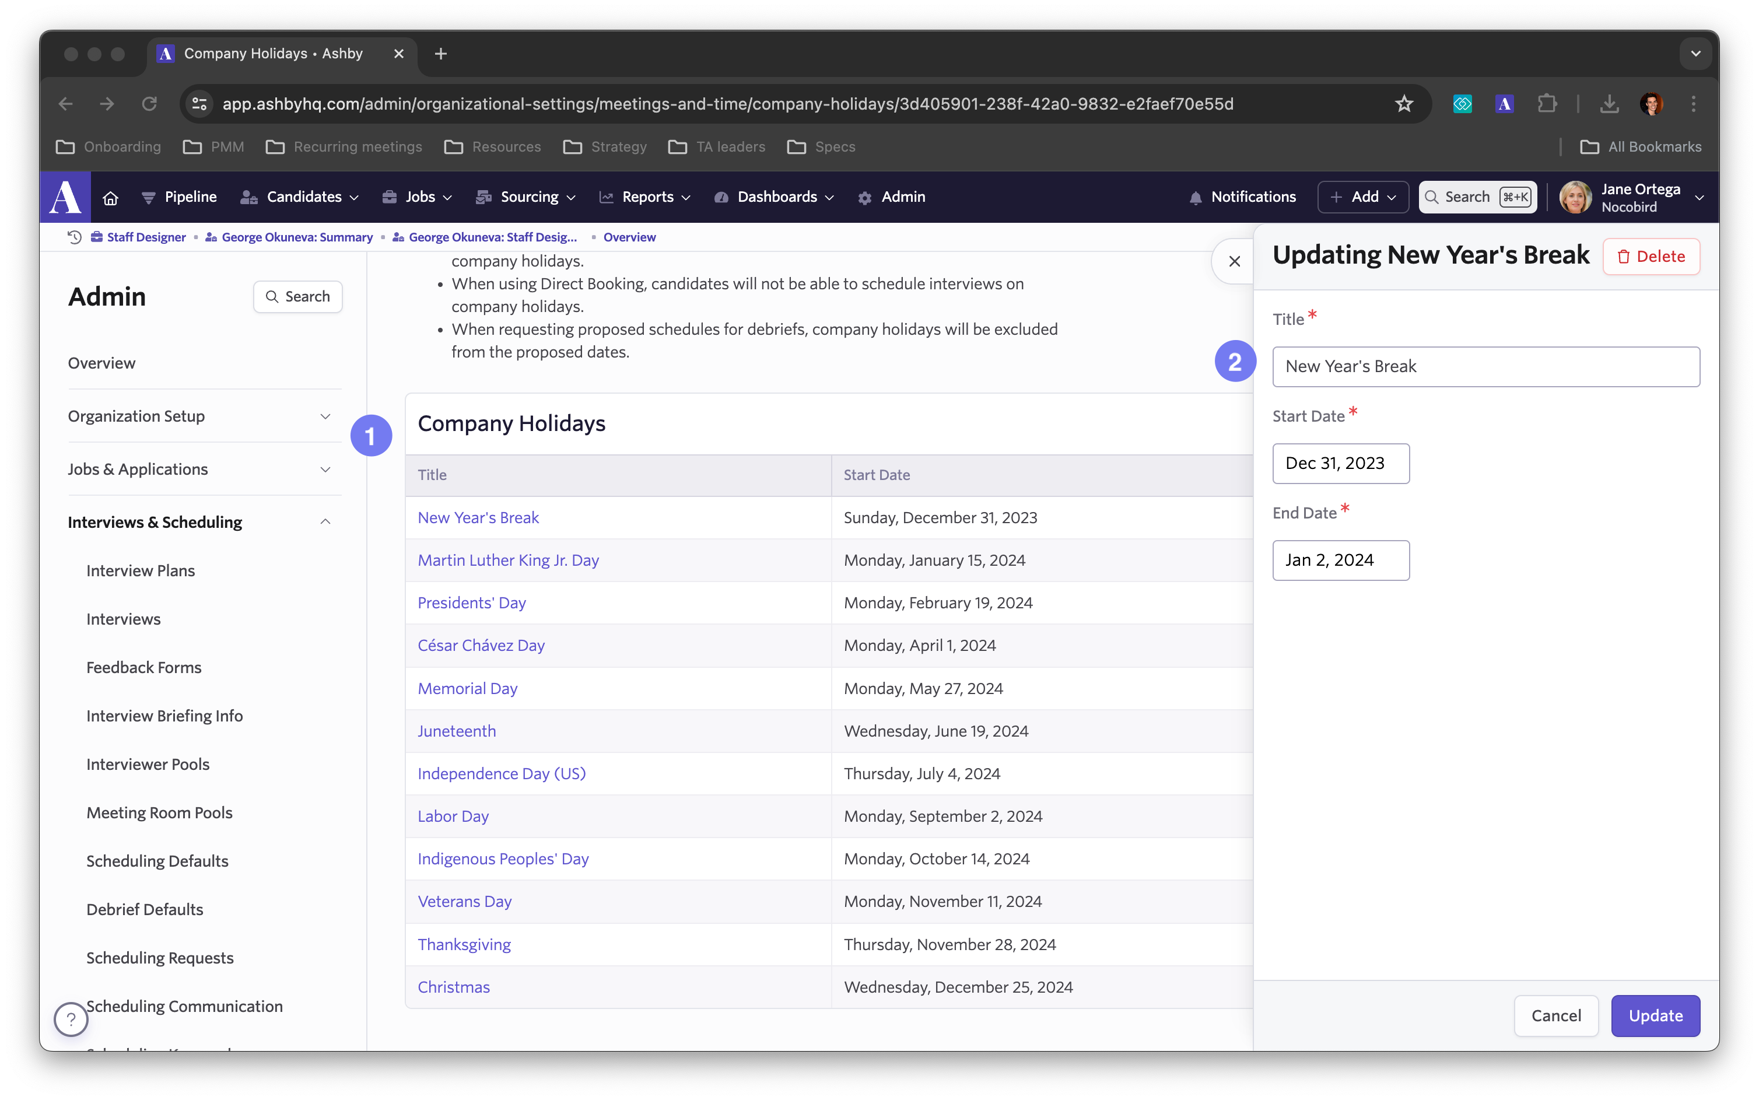The width and height of the screenshot is (1759, 1100).
Task: Click Cancel to discard holiday edits
Action: tap(1556, 1015)
